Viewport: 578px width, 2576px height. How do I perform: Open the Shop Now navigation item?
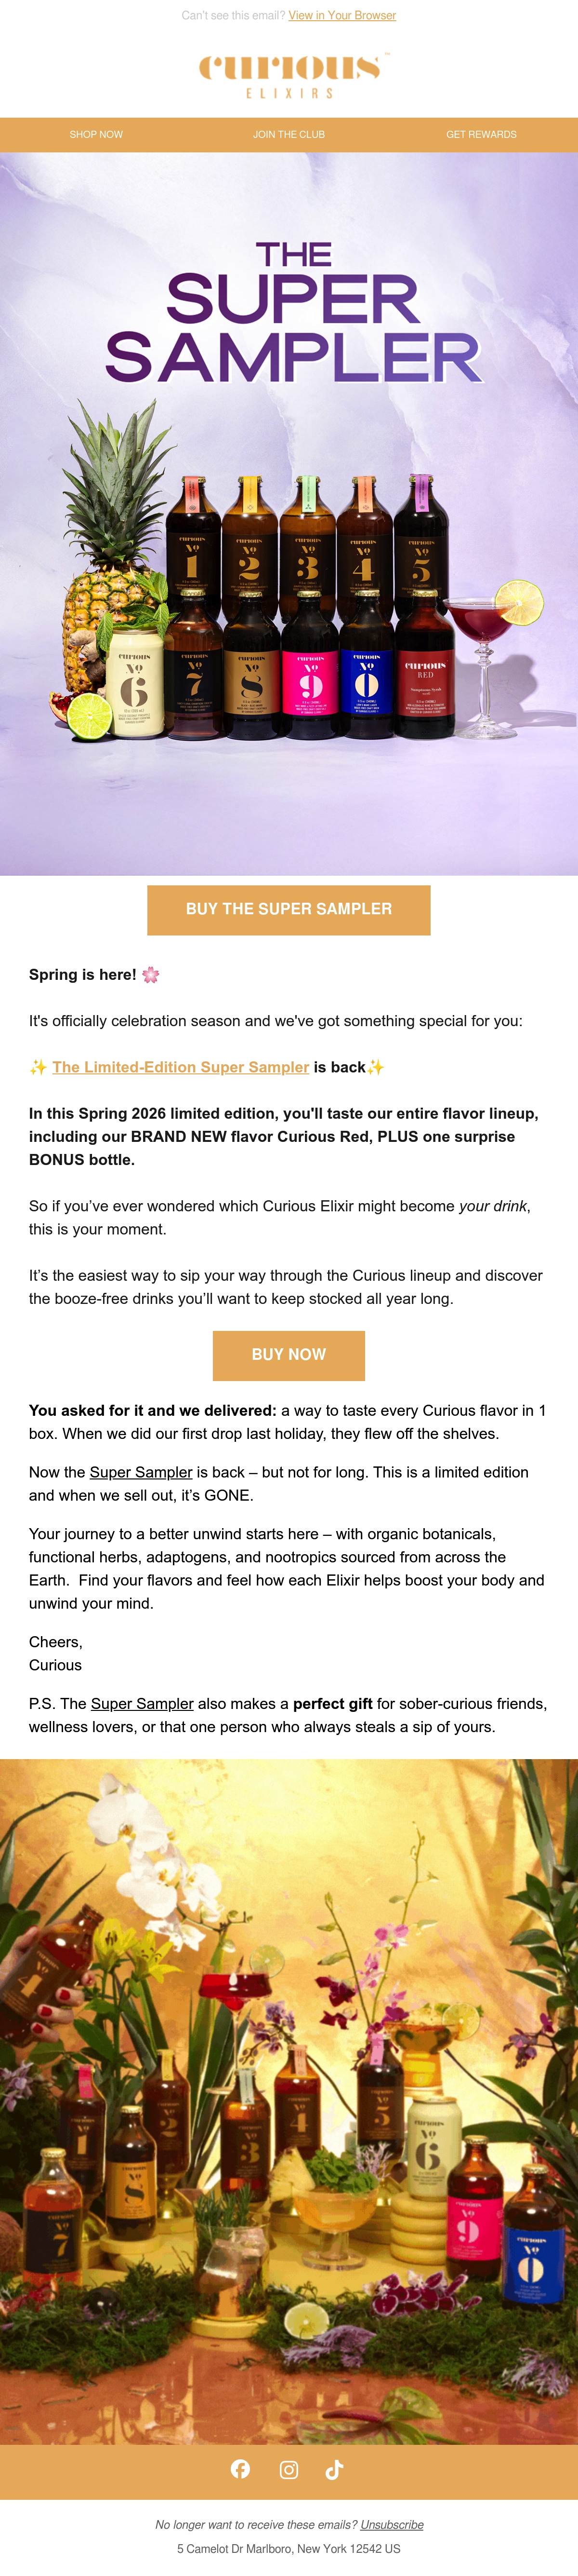(96, 134)
